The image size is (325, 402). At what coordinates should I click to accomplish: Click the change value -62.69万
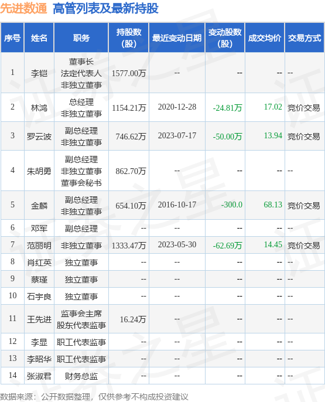[227, 246]
